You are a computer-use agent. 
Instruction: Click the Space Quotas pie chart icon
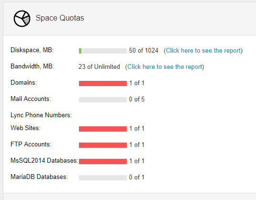tap(22, 19)
